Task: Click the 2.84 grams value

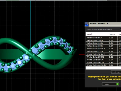Action: [111, 65]
